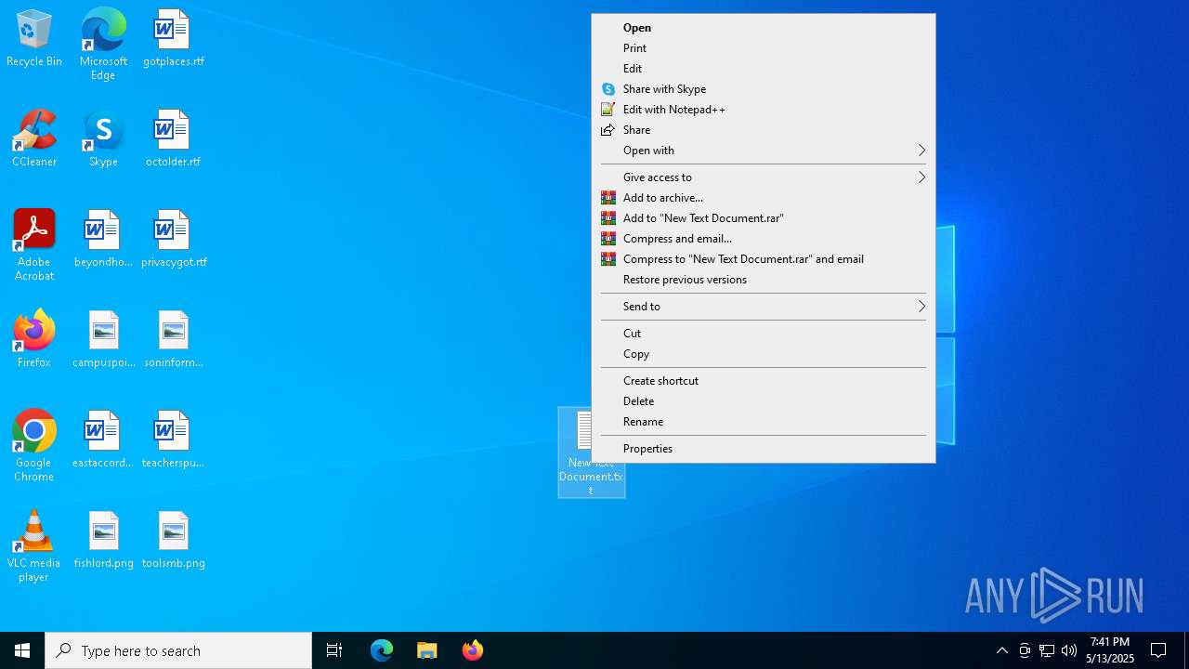Open the network status tray icon

tap(1047, 650)
